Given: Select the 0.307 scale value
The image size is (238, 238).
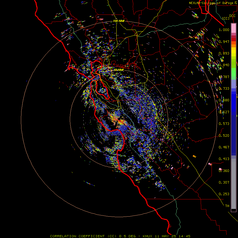Looking at the screenshot, I should [x=224, y=182].
